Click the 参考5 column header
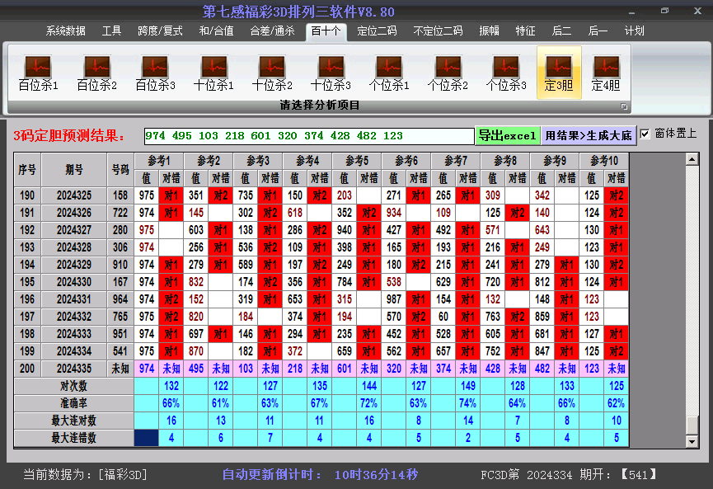Screen dimensions: 713x489 click(x=357, y=161)
